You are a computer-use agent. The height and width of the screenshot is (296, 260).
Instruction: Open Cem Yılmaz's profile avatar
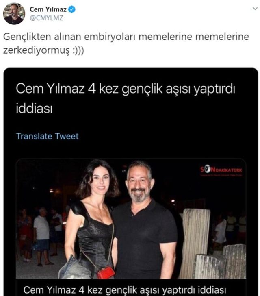[14, 13]
